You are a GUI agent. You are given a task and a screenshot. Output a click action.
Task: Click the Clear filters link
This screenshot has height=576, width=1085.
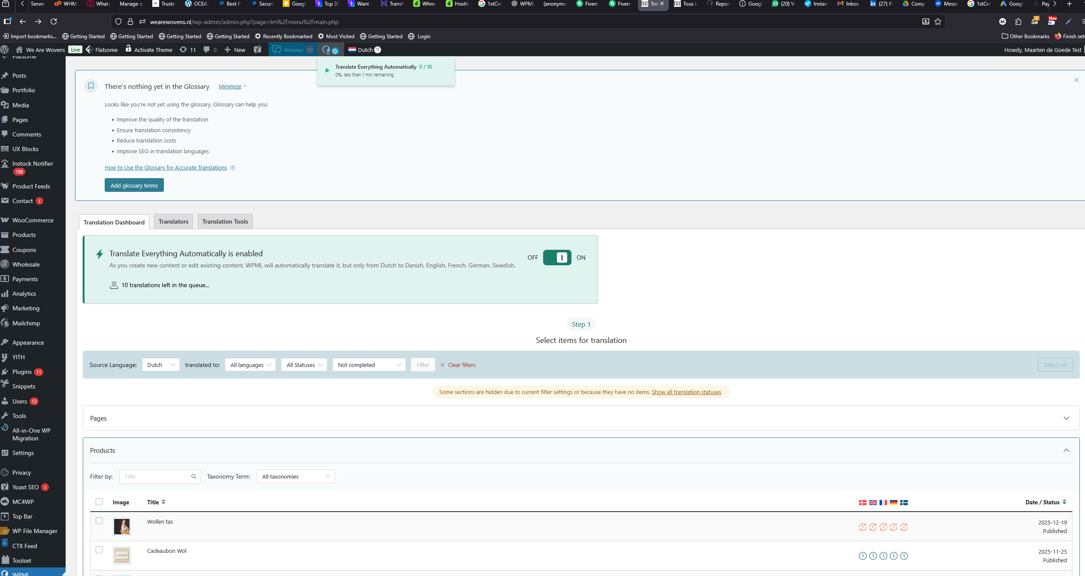pos(461,365)
